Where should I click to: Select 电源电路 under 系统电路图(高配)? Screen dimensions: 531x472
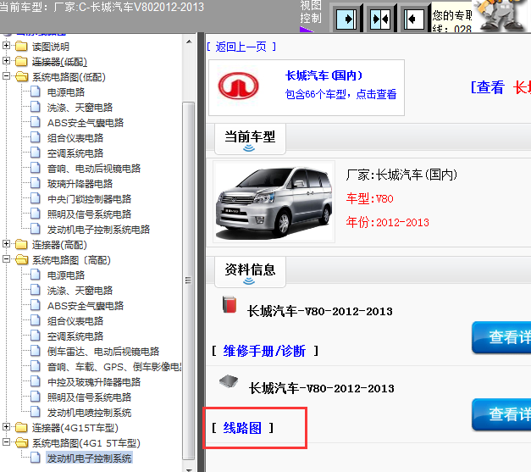(x=66, y=275)
